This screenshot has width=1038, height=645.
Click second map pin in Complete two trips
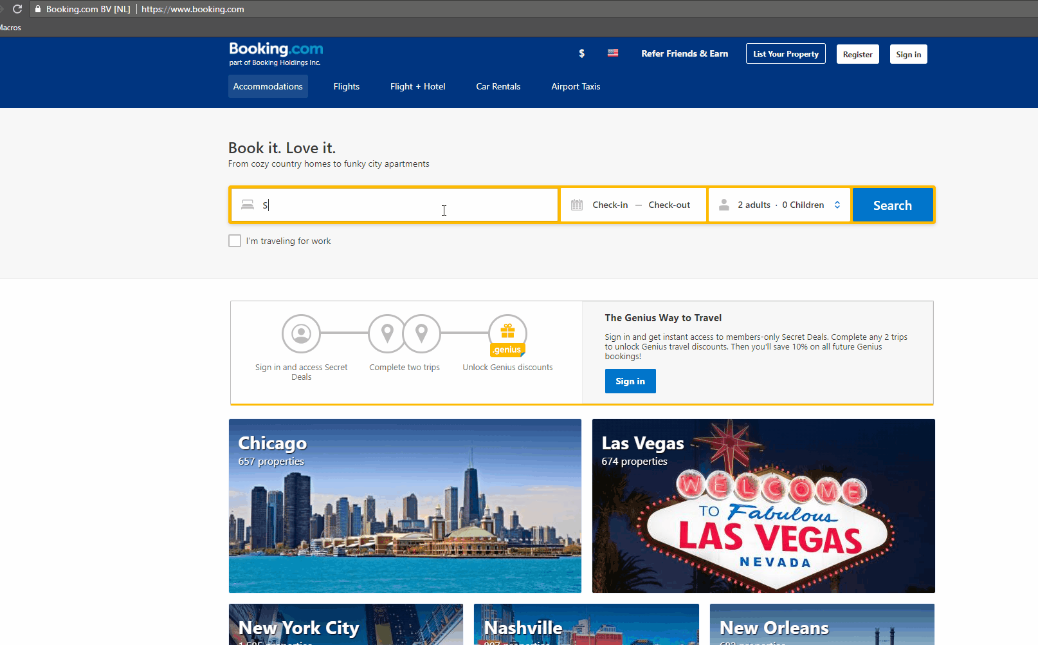pos(422,333)
